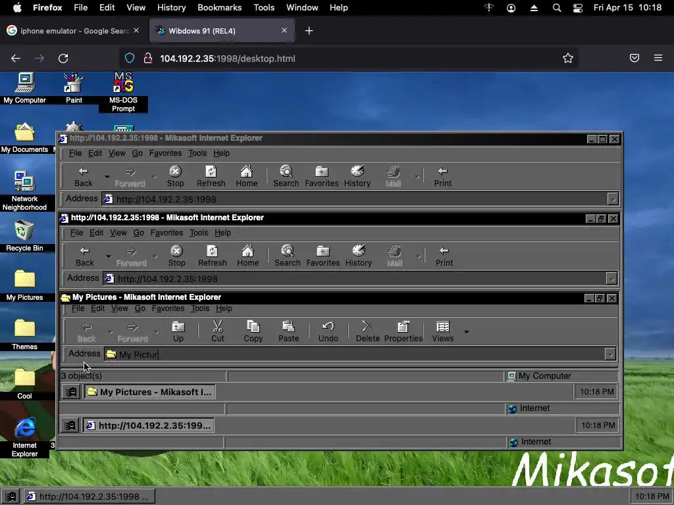Expand address dropdown in top dimmed IE window
The height and width of the screenshot is (505, 674).
(613, 199)
